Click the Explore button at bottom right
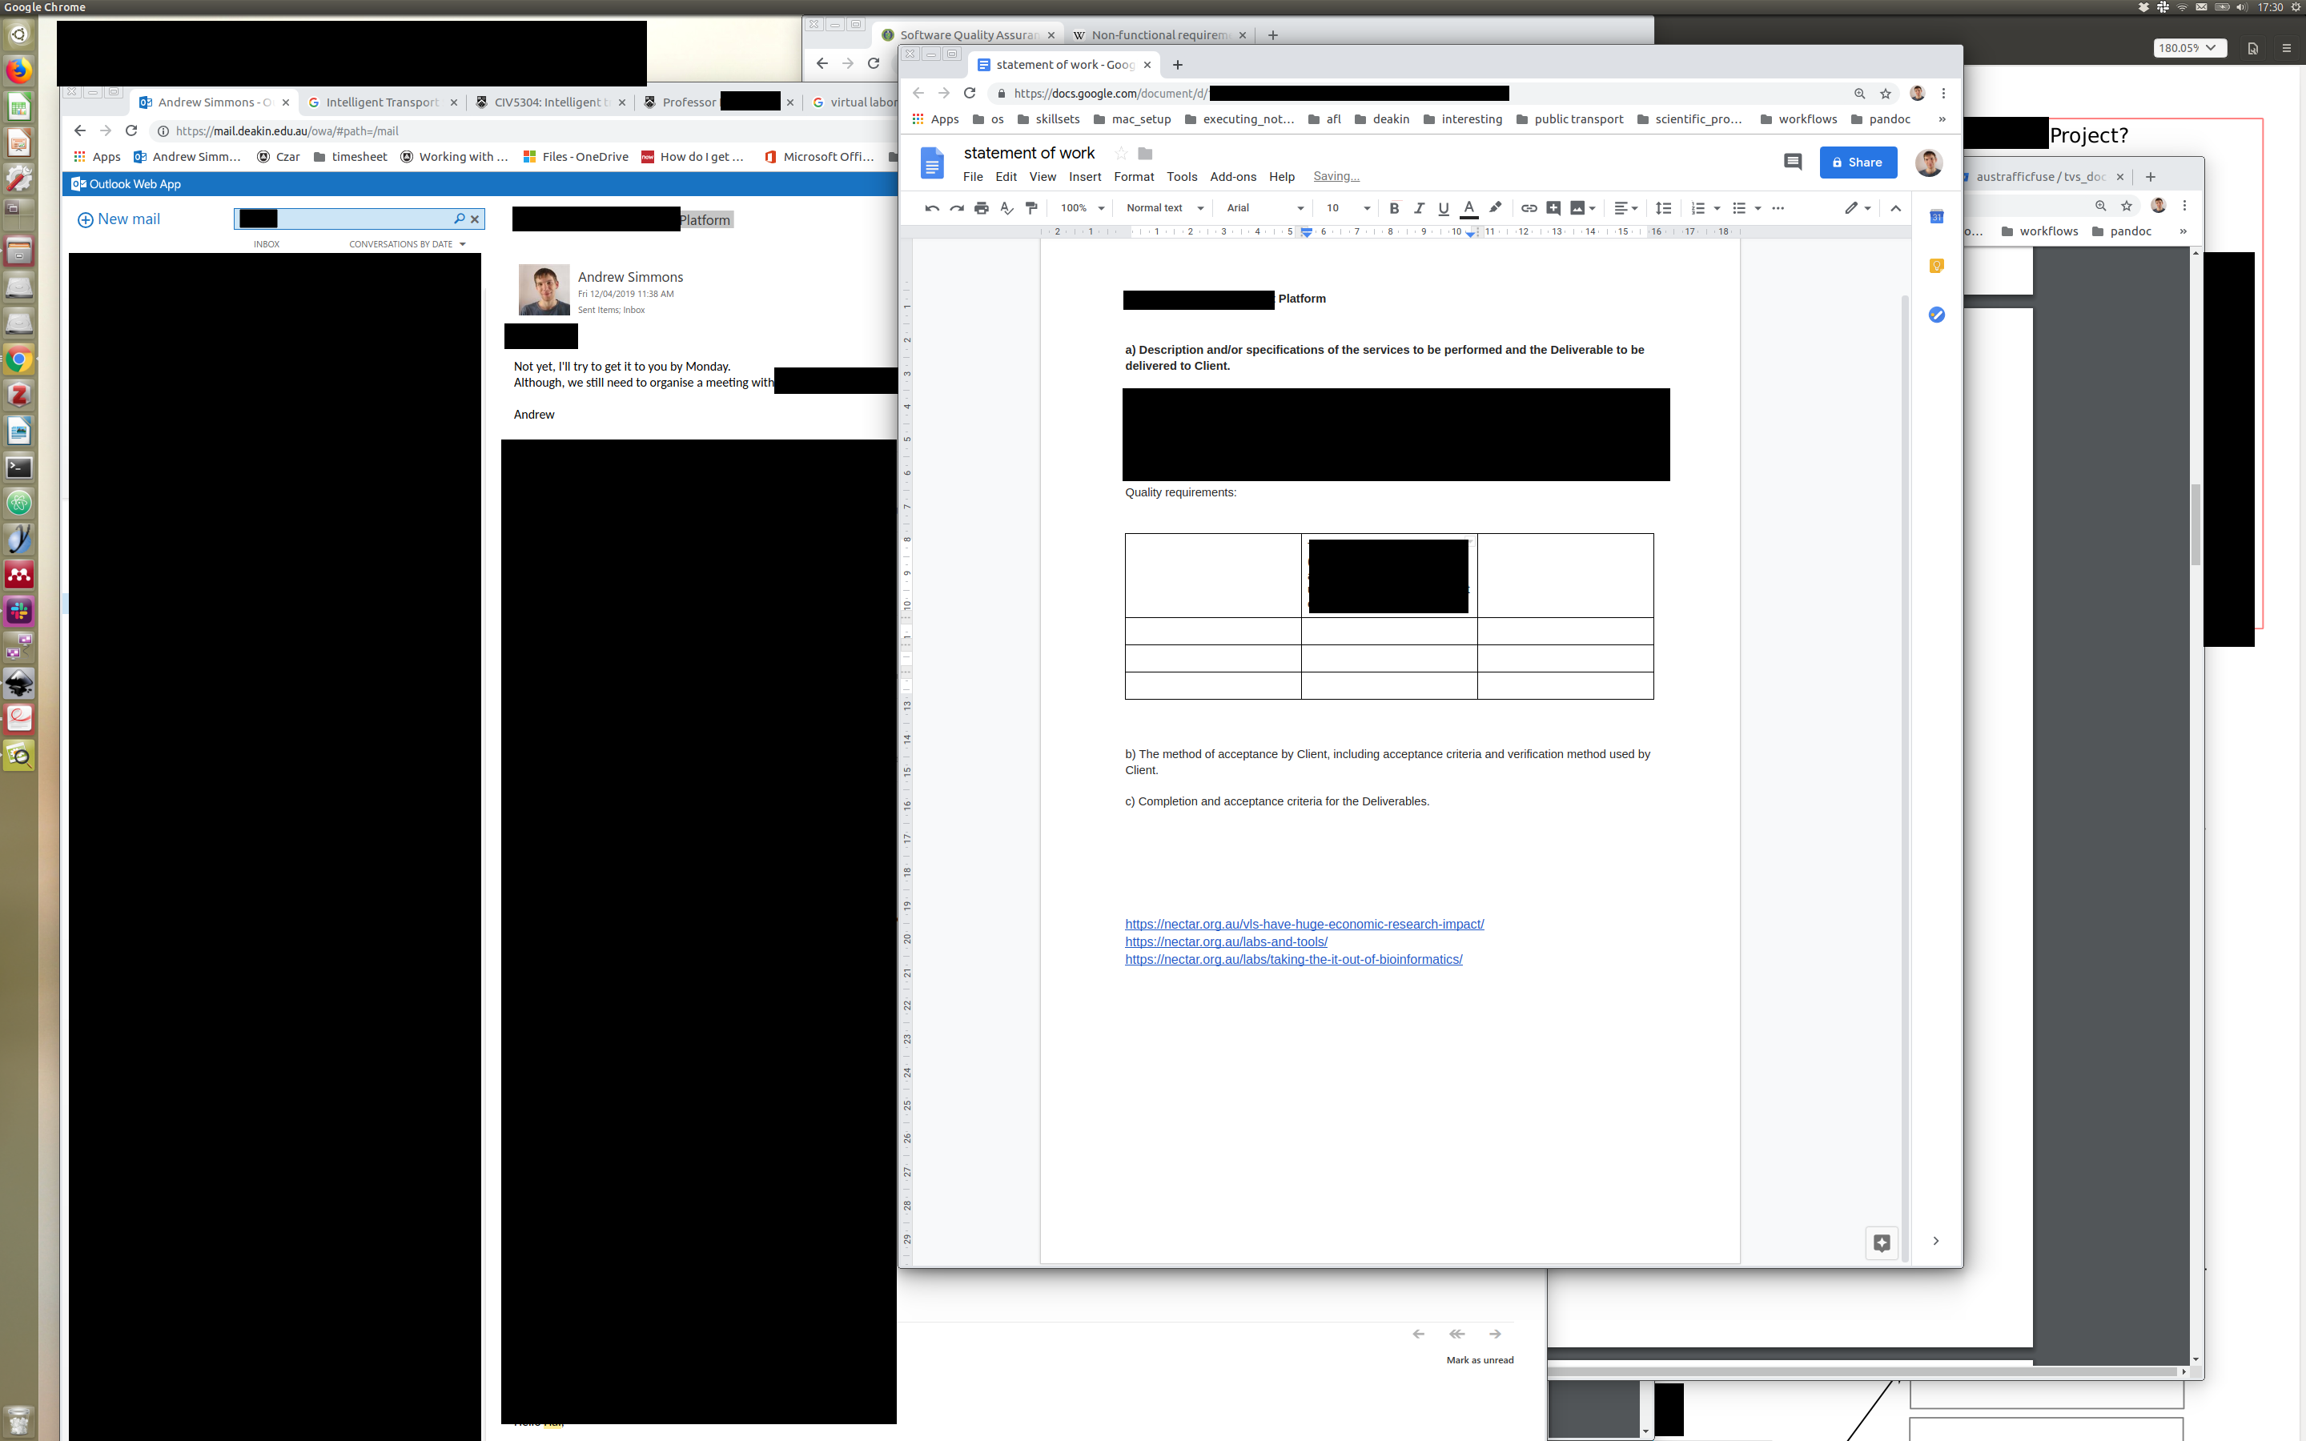Image resolution: width=2306 pixels, height=1441 pixels. click(x=1881, y=1242)
